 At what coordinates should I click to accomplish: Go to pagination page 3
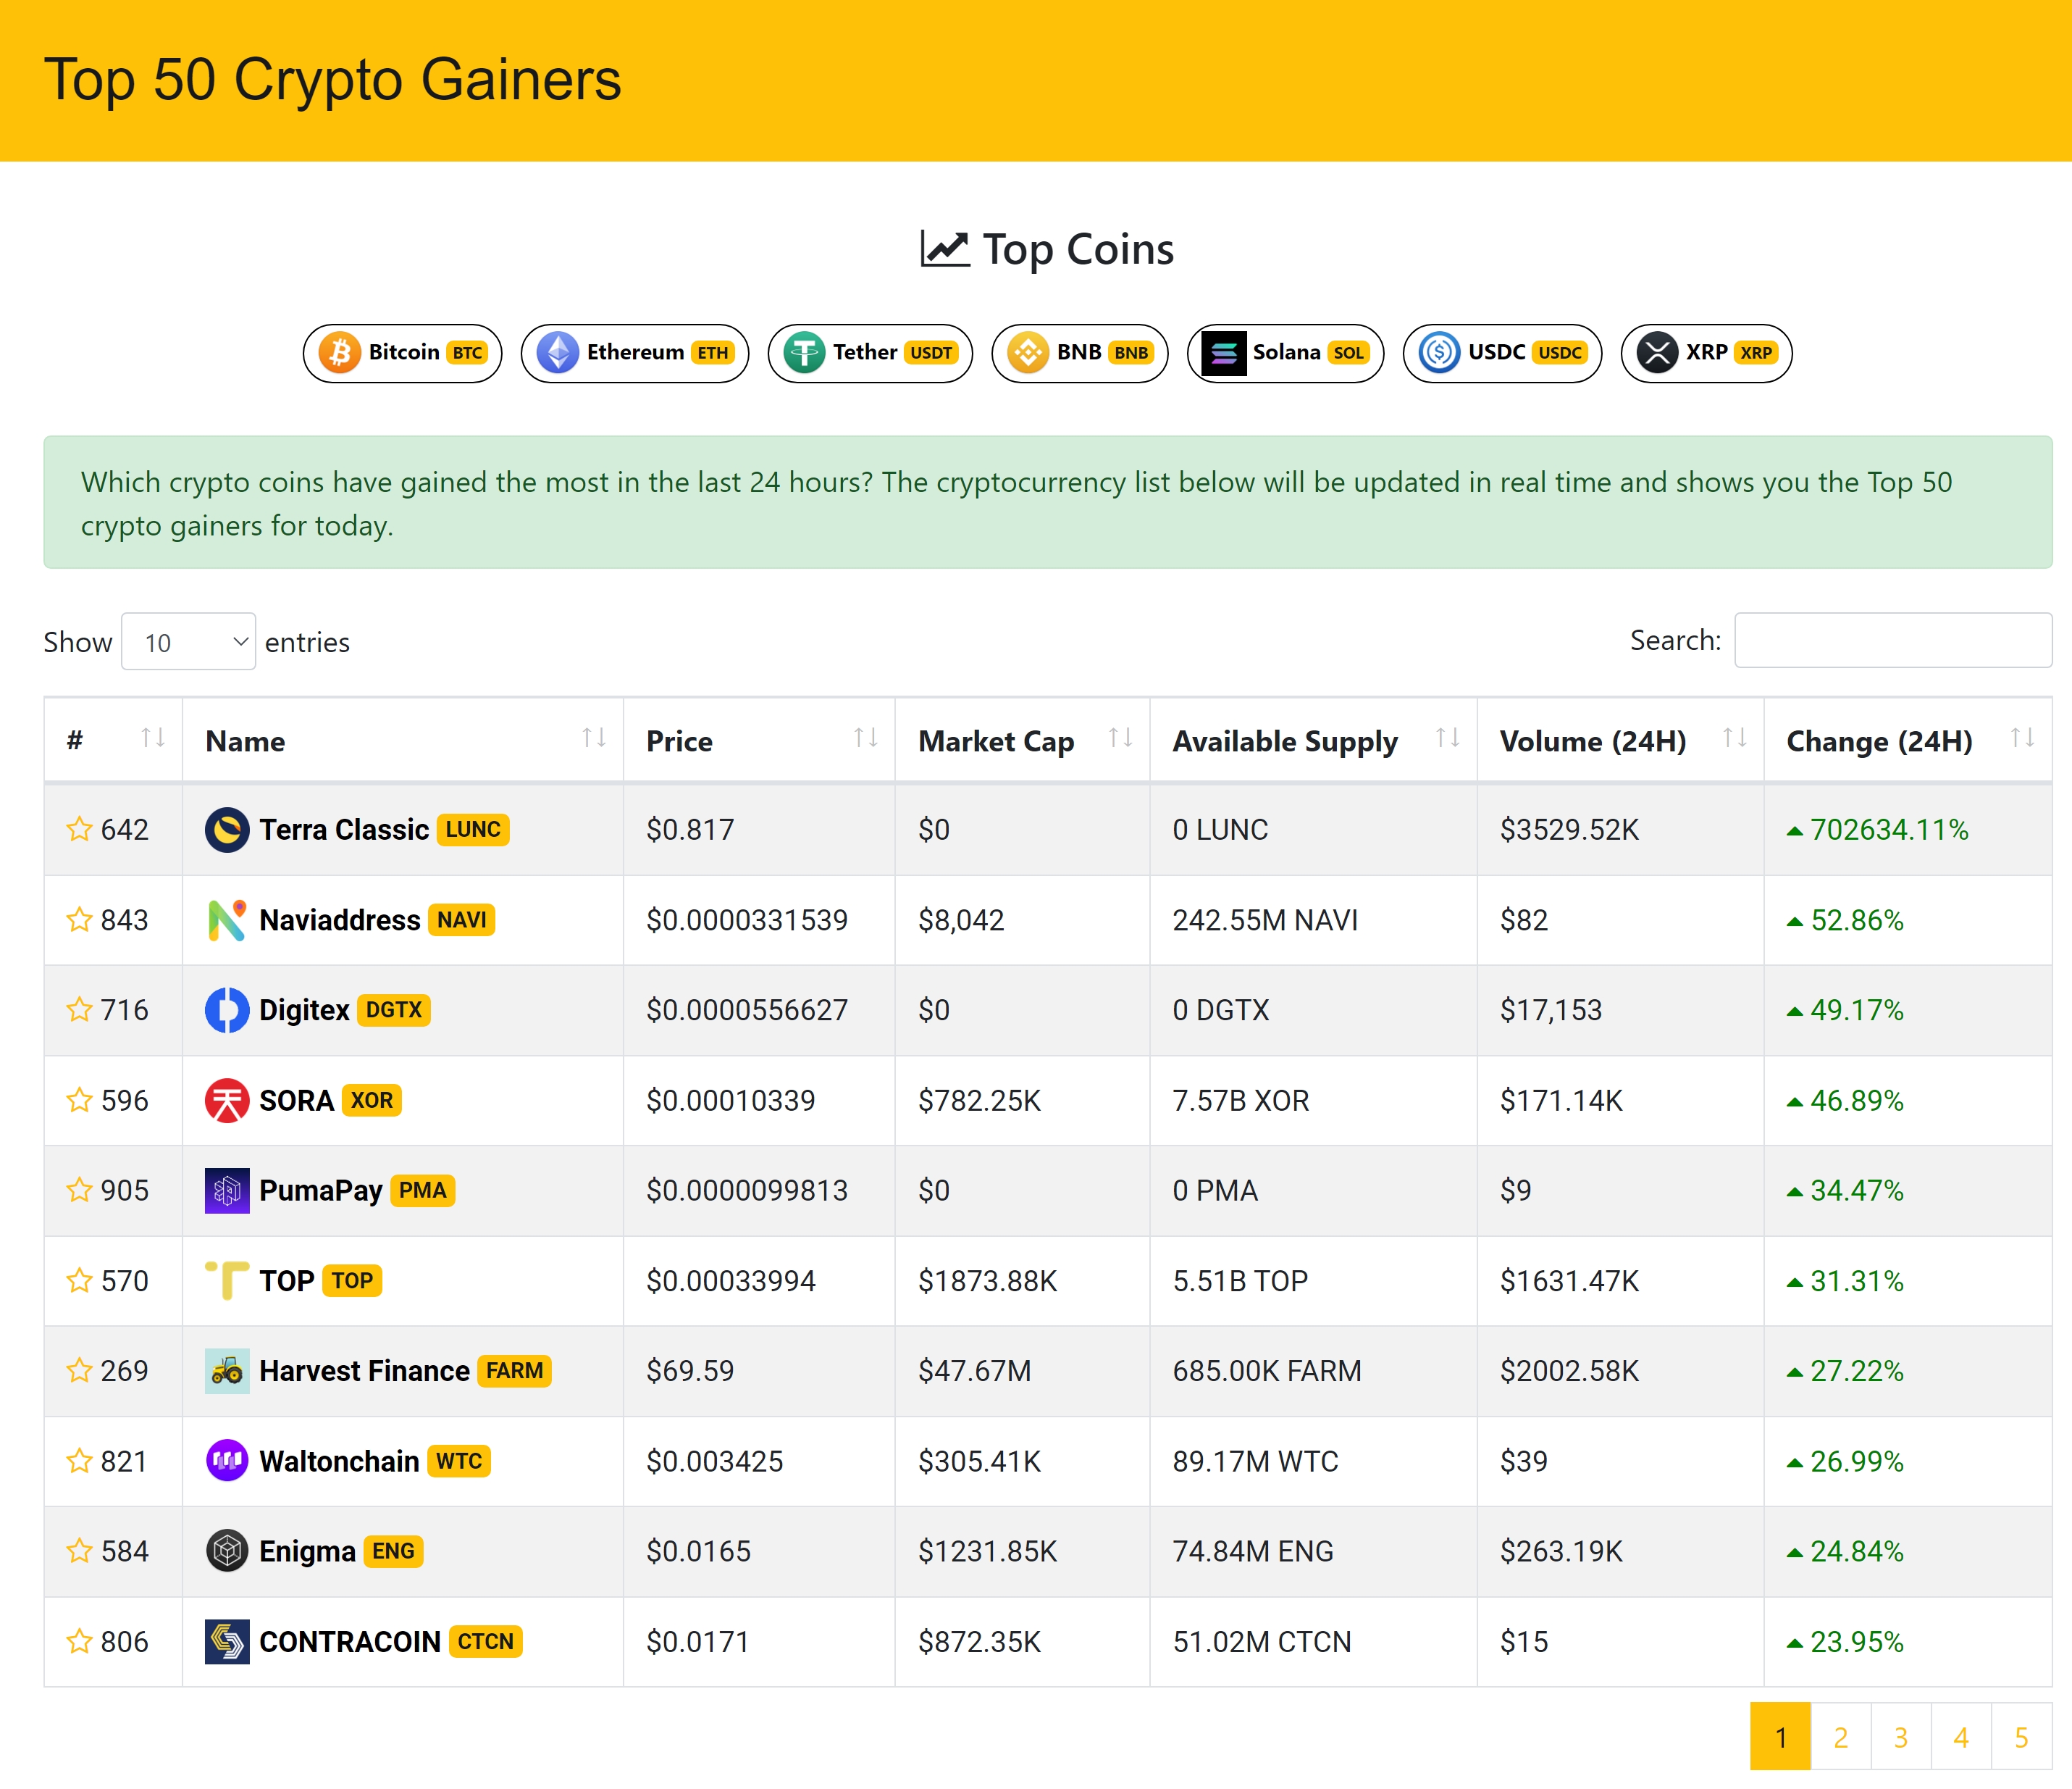point(1901,1737)
